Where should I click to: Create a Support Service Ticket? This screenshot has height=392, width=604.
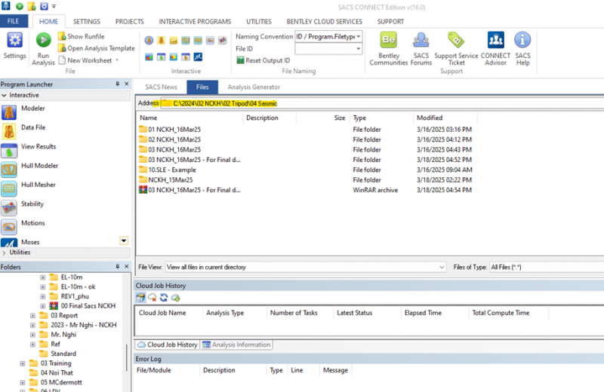click(x=456, y=49)
